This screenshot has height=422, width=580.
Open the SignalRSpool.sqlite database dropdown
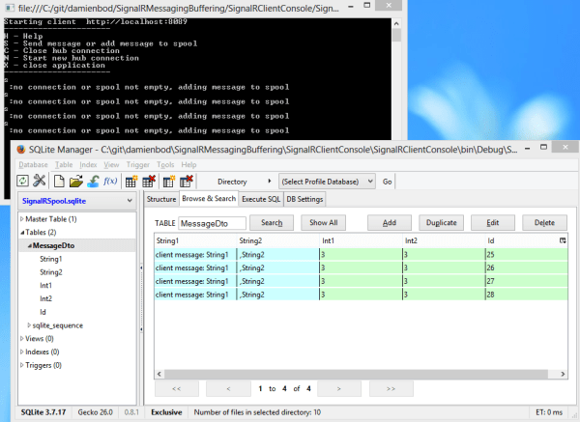coord(77,201)
